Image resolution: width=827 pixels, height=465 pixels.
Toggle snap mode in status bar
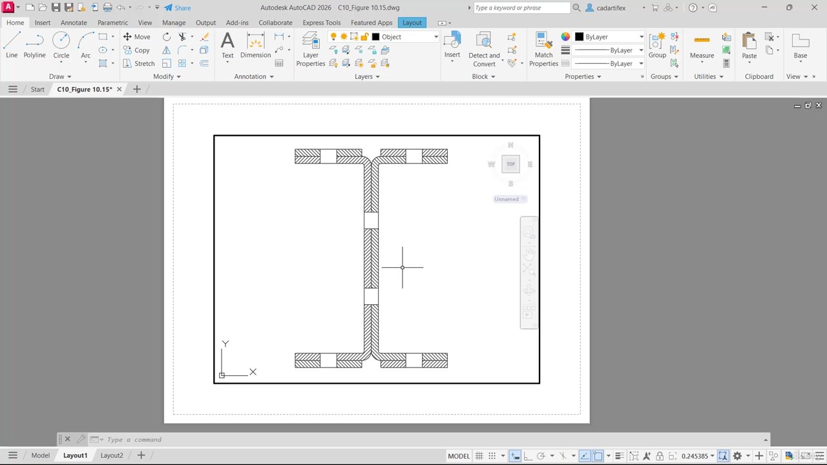pos(492,456)
